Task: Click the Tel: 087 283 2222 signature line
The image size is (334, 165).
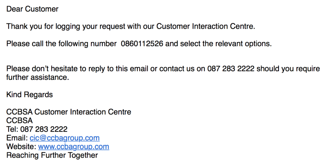Action: tap(37, 129)
